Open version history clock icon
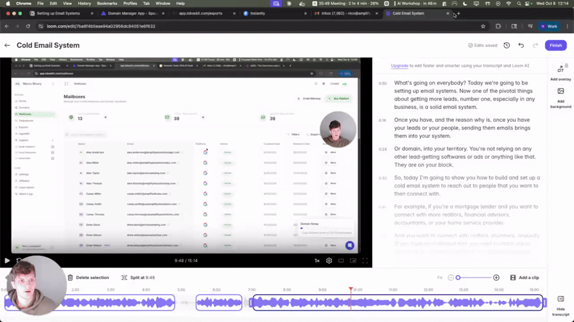Image resolution: width=574 pixels, height=322 pixels. pyautogui.click(x=507, y=45)
